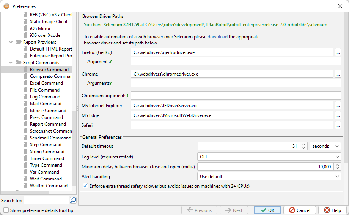Toggle Enforce extra thread safety checkbox

tap(85, 186)
